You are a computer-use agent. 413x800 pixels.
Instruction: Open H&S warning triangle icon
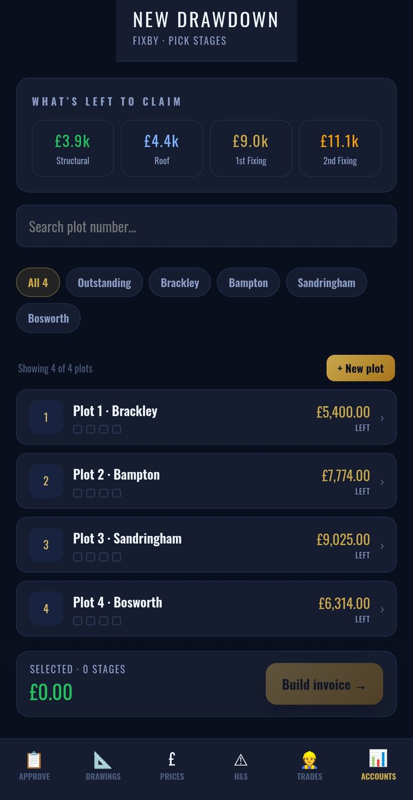[241, 759]
